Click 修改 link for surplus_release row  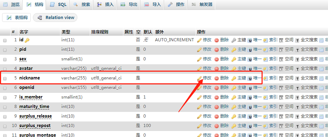coord(207,116)
